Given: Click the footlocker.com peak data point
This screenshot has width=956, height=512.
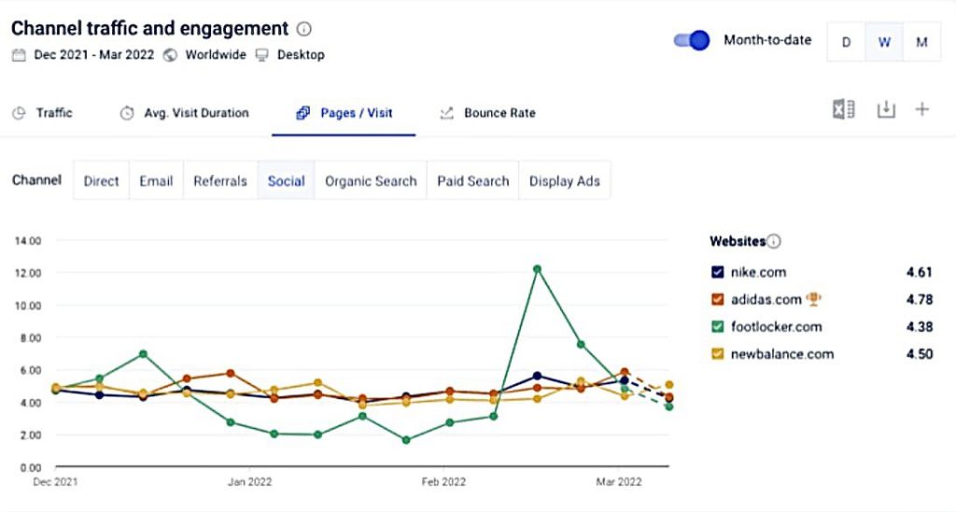Looking at the screenshot, I should click(x=537, y=269).
